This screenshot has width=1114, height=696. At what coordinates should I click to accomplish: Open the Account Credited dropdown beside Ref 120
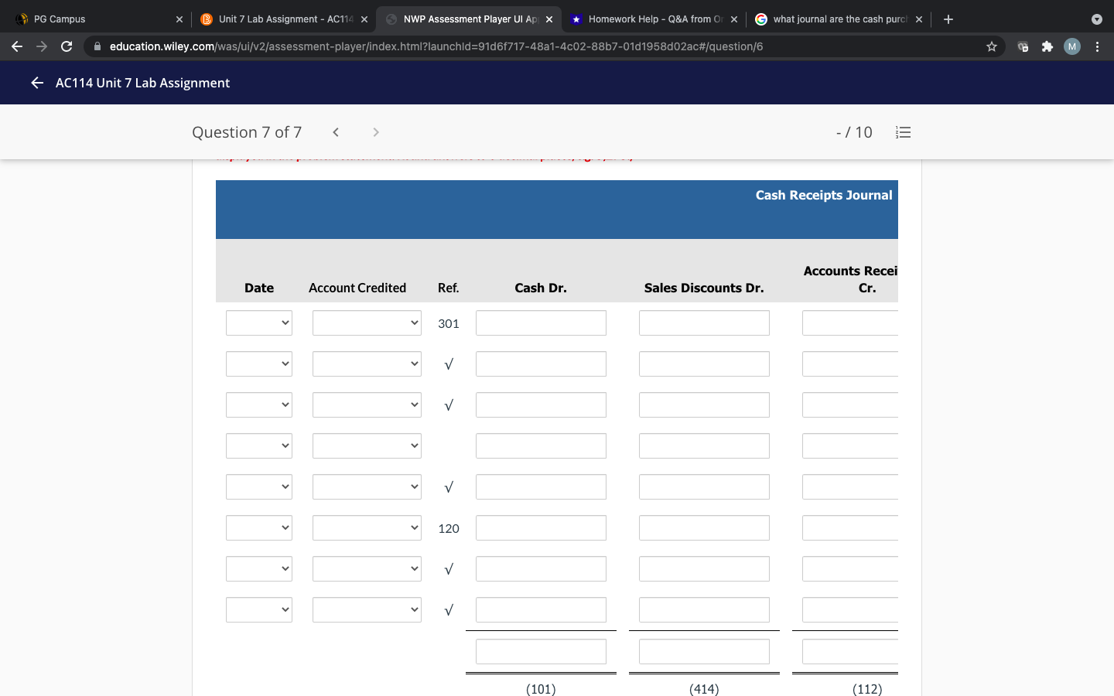point(367,527)
